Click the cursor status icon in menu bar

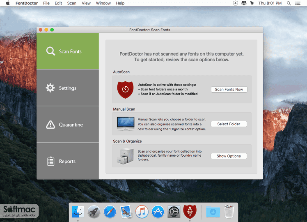[252, 3]
